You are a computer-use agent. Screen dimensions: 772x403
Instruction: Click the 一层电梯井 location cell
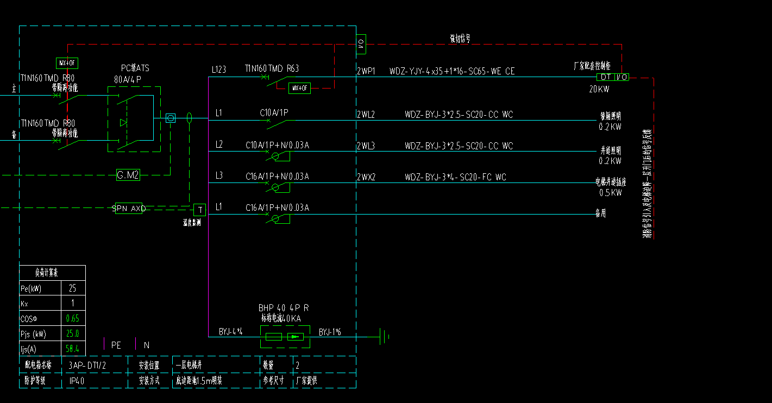click(216, 366)
